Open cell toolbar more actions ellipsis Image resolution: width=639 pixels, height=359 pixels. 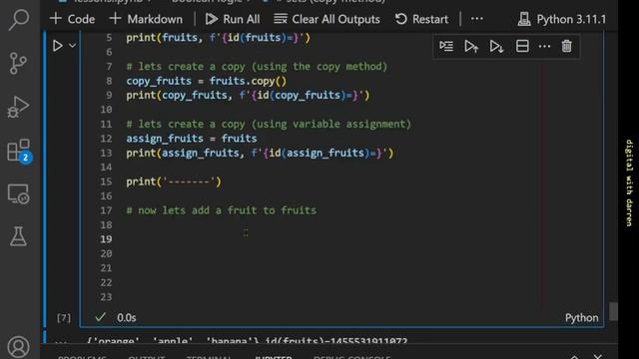pyautogui.click(x=544, y=47)
